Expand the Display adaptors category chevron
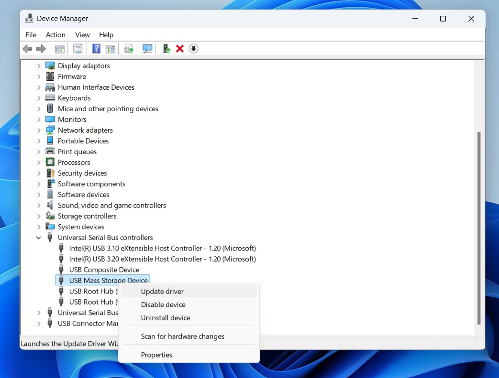 coord(38,66)
